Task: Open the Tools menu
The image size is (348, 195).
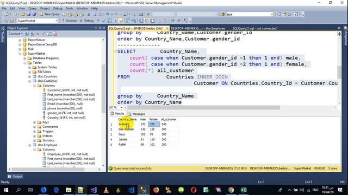Action: pos(69,9)
